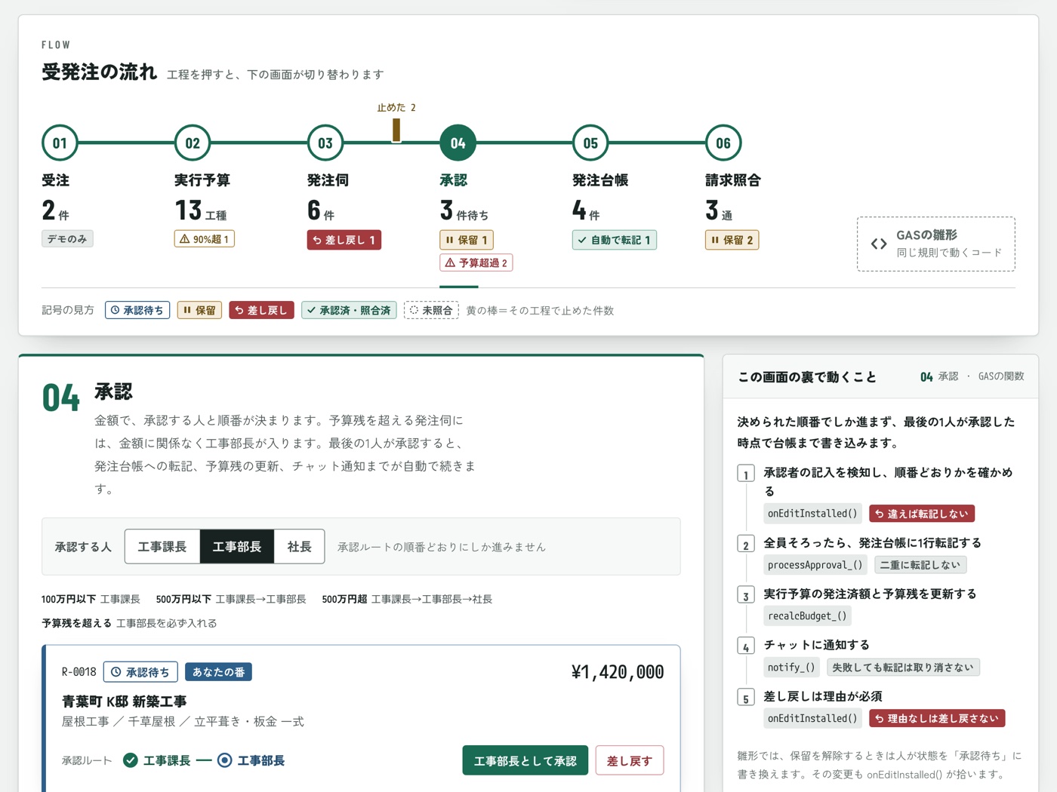Click the 工事部長 current route step

(x=251, y=760)
